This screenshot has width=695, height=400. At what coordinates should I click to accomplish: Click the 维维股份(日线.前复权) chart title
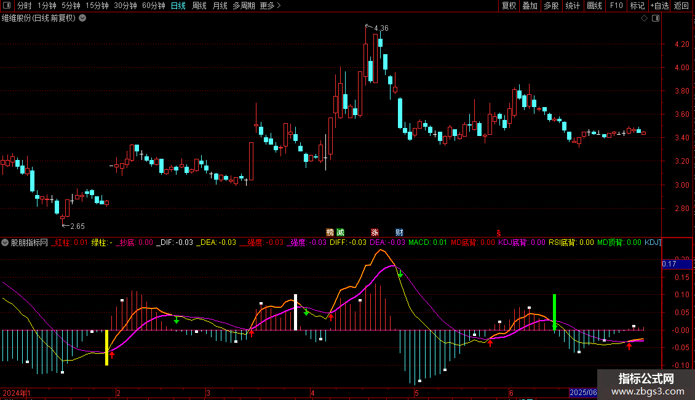pos(39,18)
